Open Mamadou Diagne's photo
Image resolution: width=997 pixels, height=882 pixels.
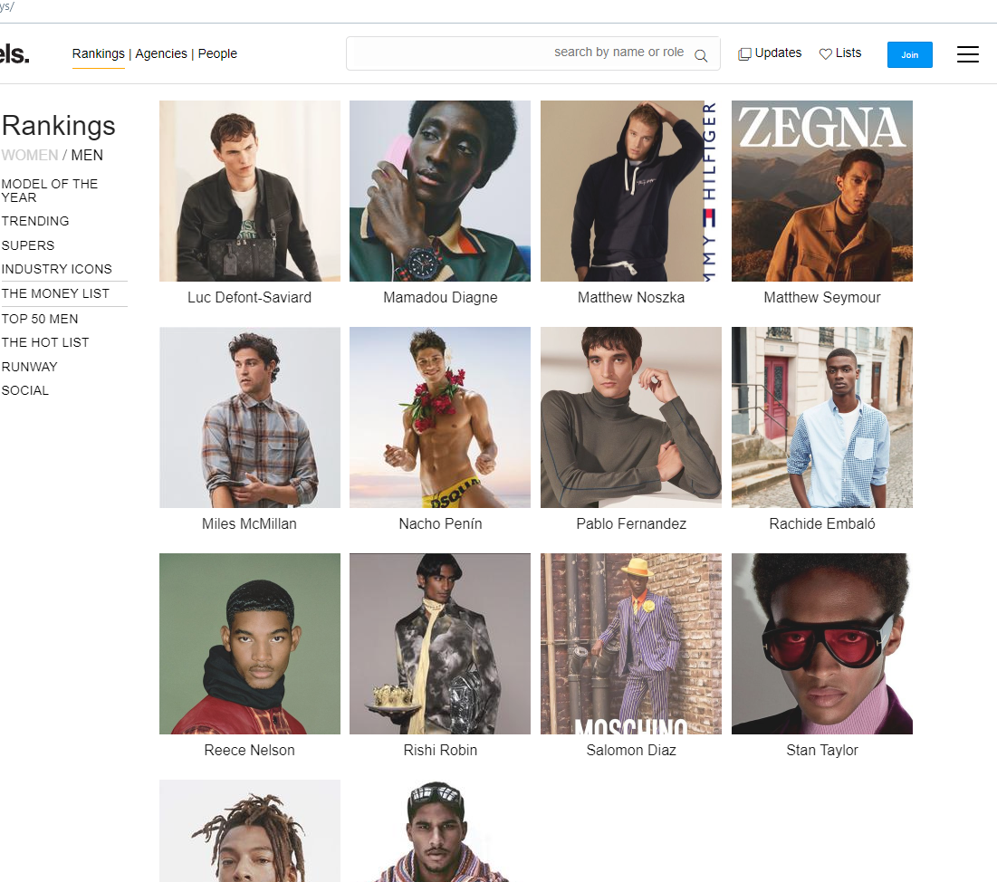pos(440,191)
